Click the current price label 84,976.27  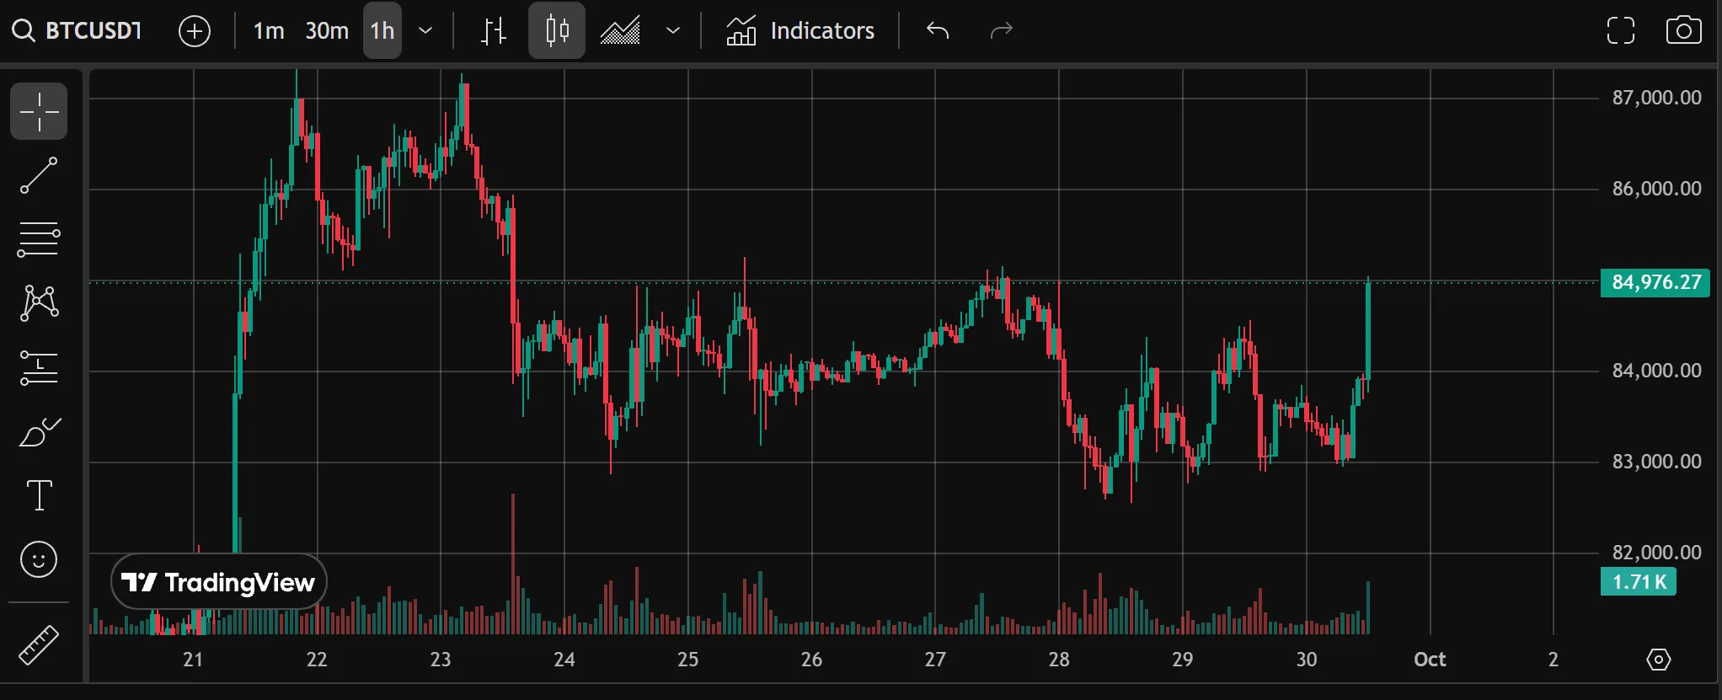[x=1655, y=282]
